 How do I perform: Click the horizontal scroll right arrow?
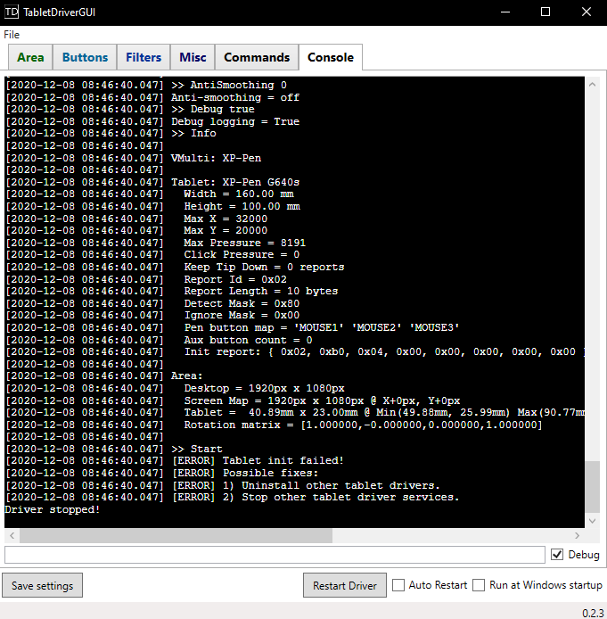click(578, 536)
